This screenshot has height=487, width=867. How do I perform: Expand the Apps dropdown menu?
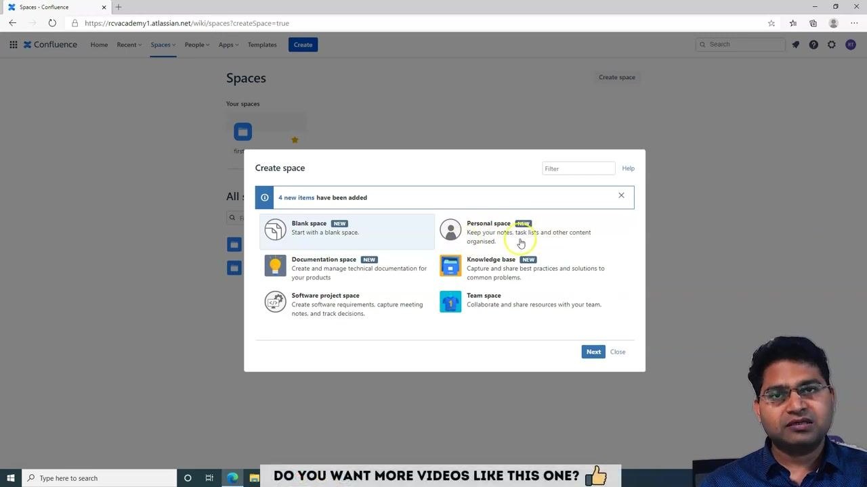click(x=228, y=45)
